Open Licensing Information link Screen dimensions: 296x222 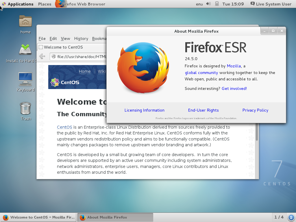coord(145,110)
